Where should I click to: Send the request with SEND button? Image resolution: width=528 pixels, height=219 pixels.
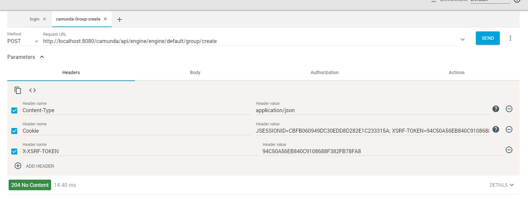pyautogui.click(x=487, y=38)
